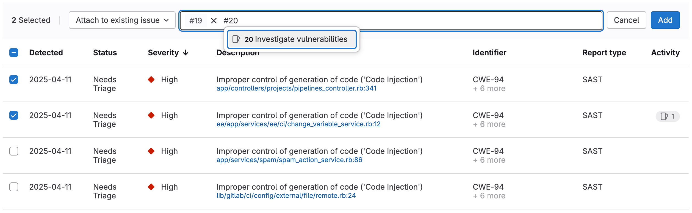This screenshot has height=213, width=692.
Task: Expand '+ 6 more' identifiers on the first row
Action: [x=489, y=88]
